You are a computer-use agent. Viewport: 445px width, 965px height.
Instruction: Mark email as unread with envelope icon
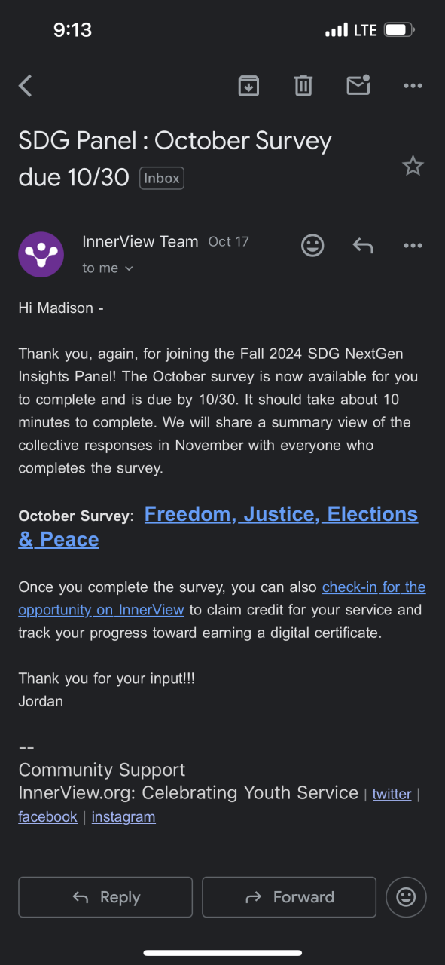358,85
